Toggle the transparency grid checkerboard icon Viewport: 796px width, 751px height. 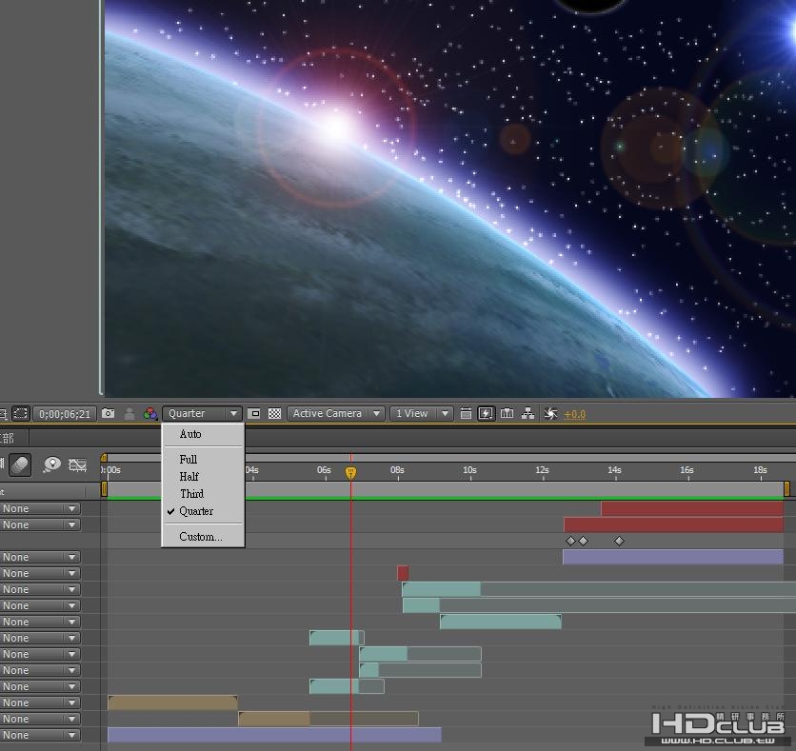(x=274, y=414)
